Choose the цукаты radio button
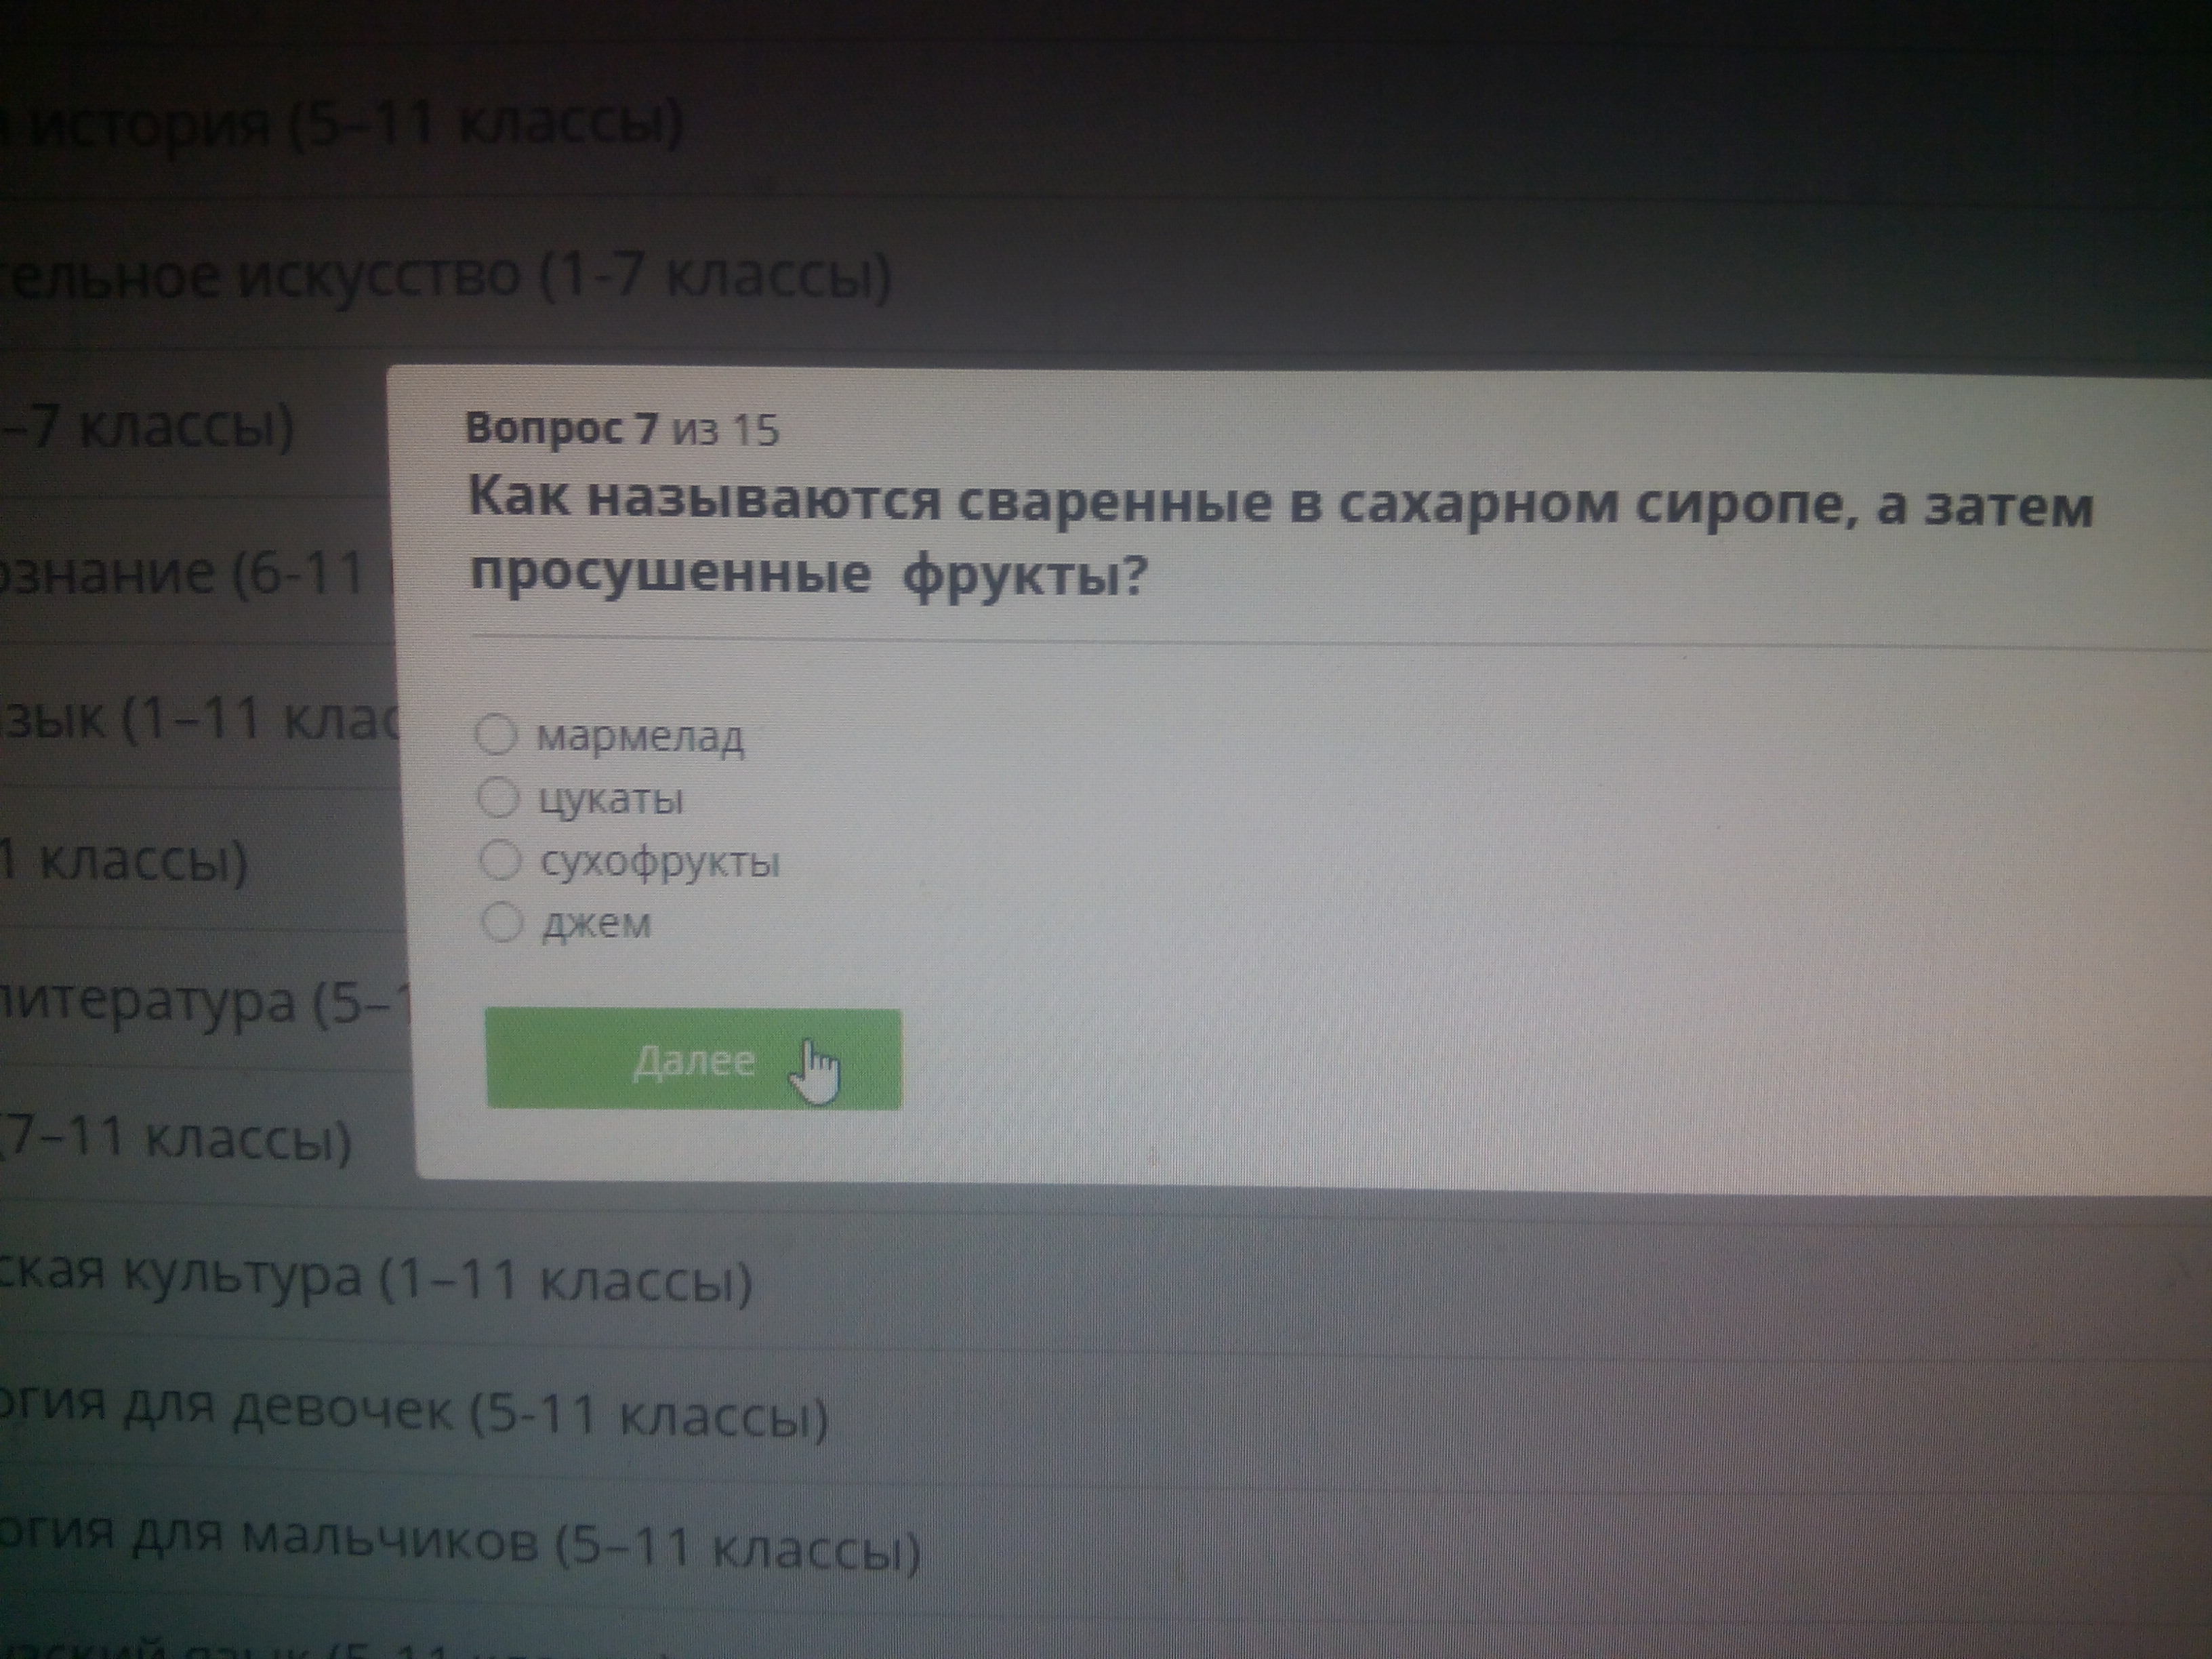Screen dimensions: 2212x1659 (498, 798)
